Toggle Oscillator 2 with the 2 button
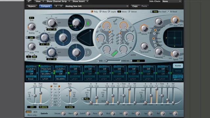This screenshot has width=210, height=118. pos(74,38)
